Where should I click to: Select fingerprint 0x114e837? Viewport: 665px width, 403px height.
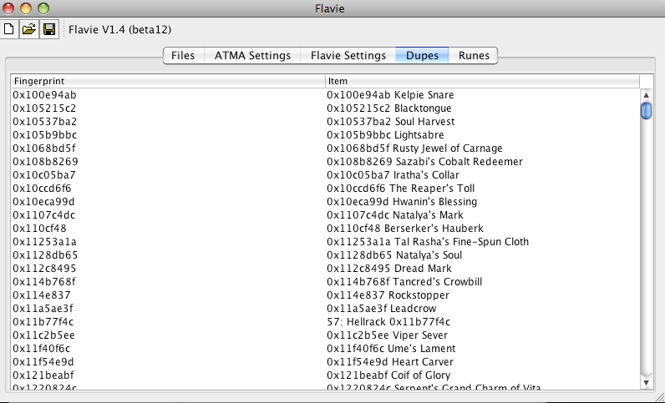(42, 295)
